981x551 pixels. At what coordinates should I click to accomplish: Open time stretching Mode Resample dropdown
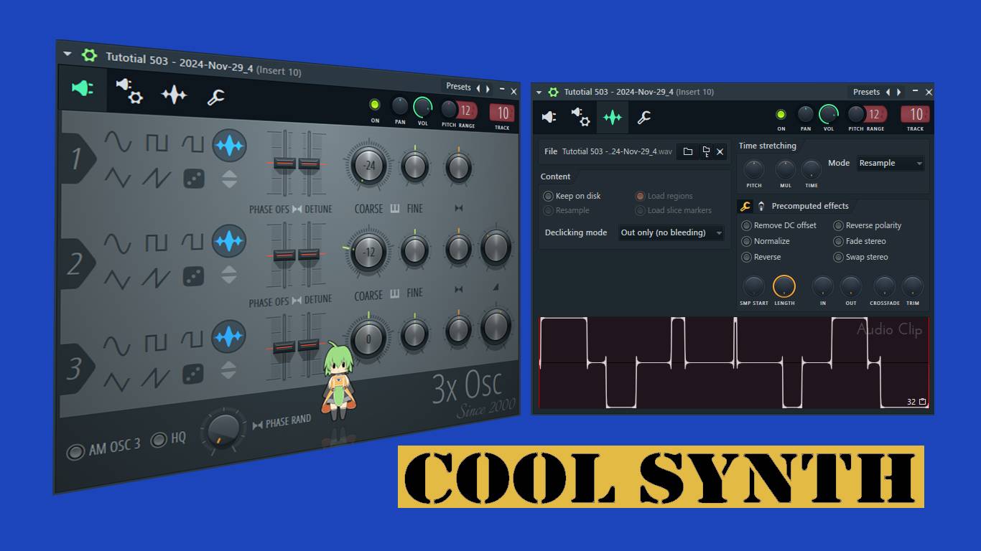point(891,163)
